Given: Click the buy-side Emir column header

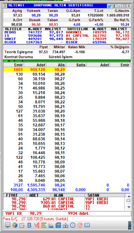Looking at the screenshot, I should (14, 65).
